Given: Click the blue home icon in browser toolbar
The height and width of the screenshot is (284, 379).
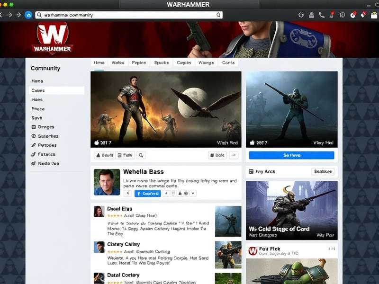Looking at the screenshot, I should [x=28, y=15].
